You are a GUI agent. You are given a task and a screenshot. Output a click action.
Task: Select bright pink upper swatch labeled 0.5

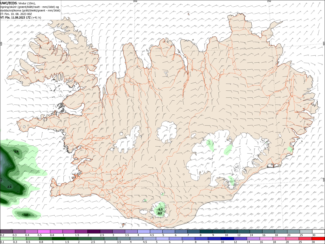click(x=44, y=232)
